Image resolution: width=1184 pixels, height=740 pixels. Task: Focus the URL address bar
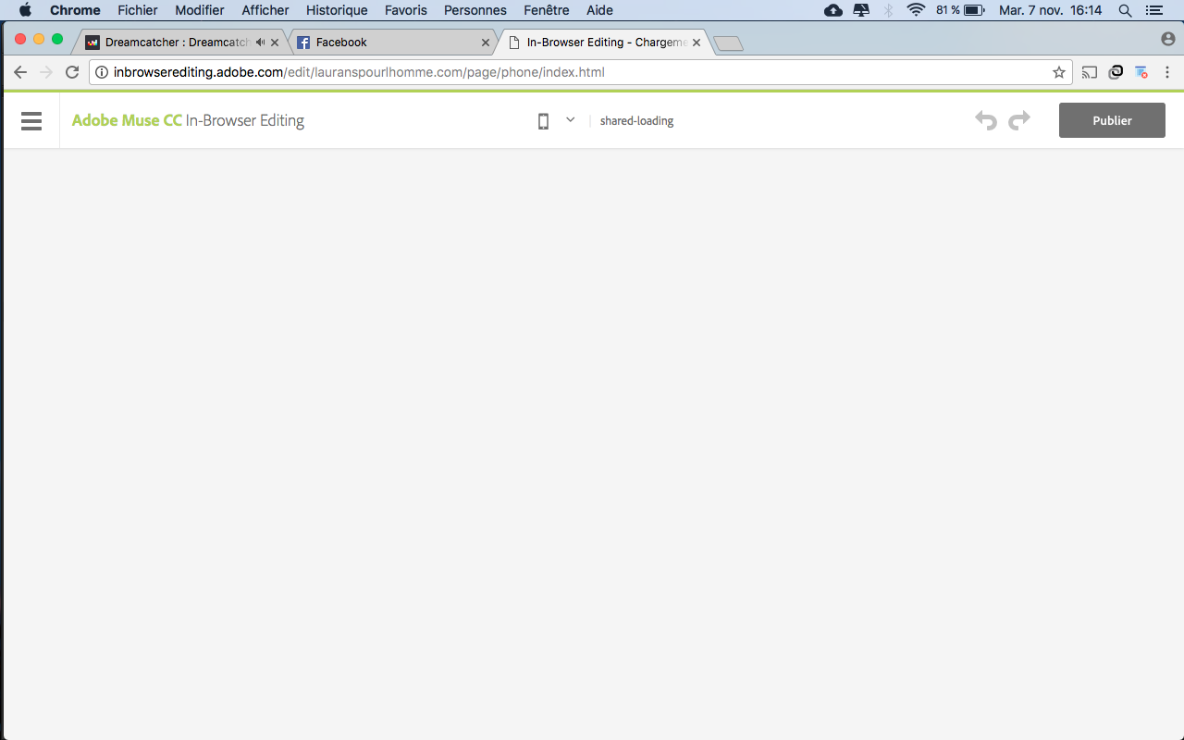(581, 72)
